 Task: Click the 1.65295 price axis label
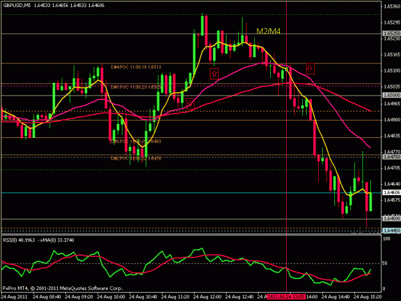pos(392,22)
